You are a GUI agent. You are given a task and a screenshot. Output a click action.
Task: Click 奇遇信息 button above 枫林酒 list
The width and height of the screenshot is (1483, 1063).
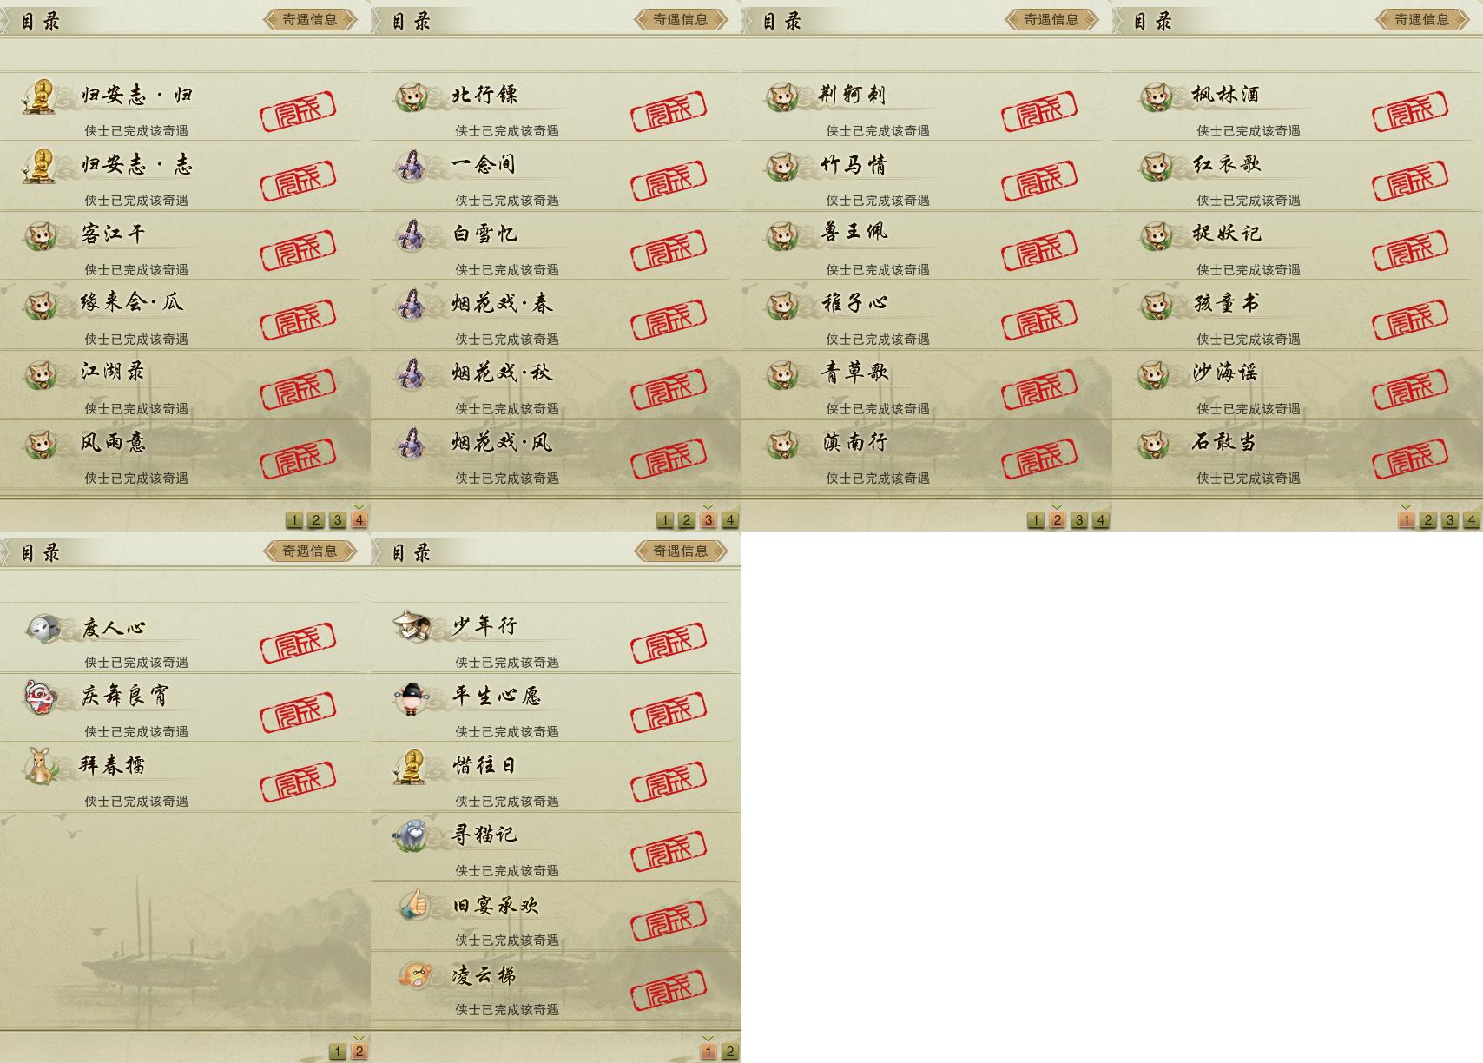click(x=1422, y=19)
